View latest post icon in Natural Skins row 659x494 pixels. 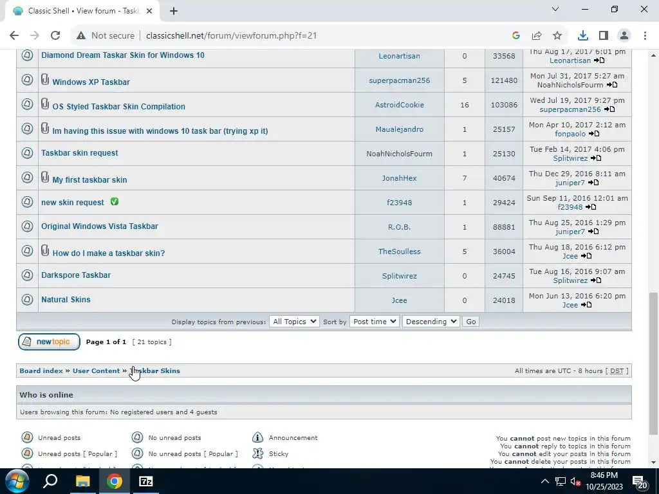tap(587, 305)
